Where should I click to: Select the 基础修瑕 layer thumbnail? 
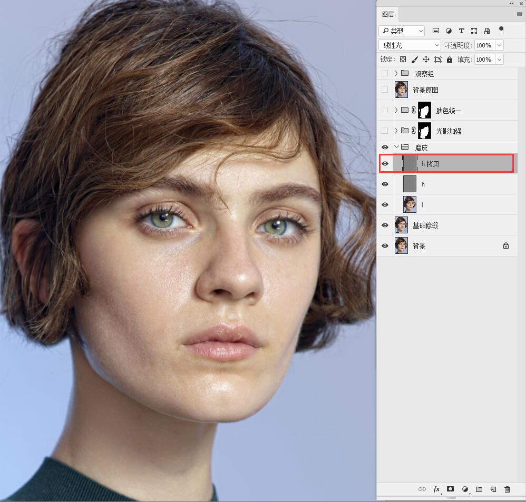pos(401,225)
